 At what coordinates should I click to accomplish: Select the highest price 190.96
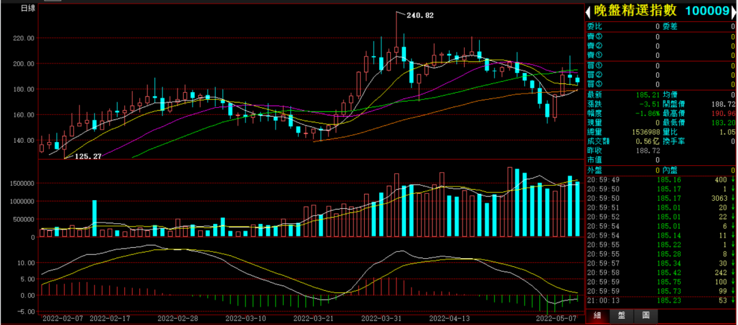coord(724,113)
